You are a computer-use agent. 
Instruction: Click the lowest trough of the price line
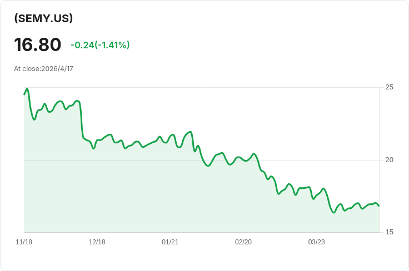(x=333, y=213)
